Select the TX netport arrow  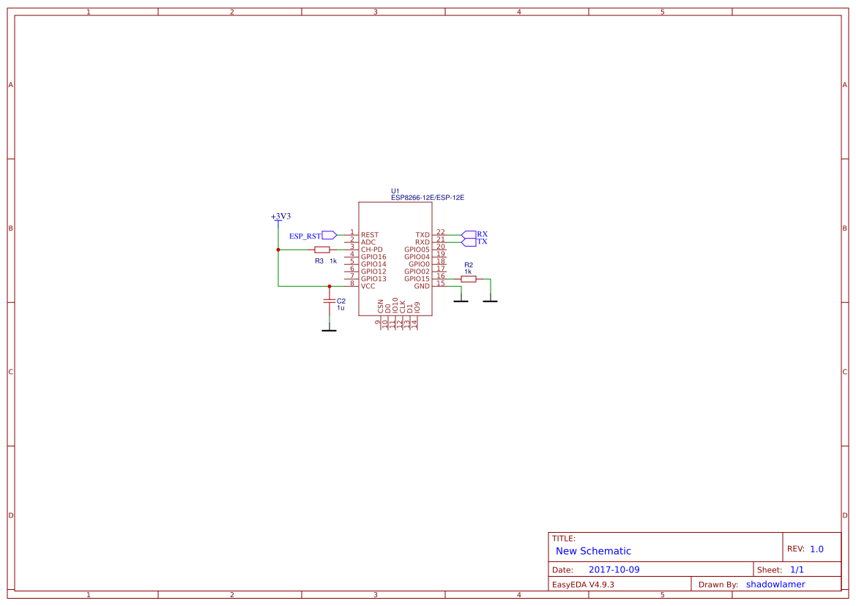[469, 242]
